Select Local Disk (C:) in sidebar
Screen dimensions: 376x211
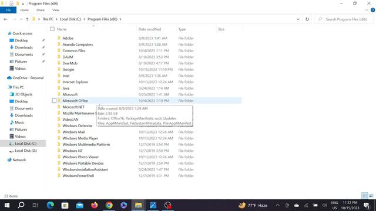[25, 144]
